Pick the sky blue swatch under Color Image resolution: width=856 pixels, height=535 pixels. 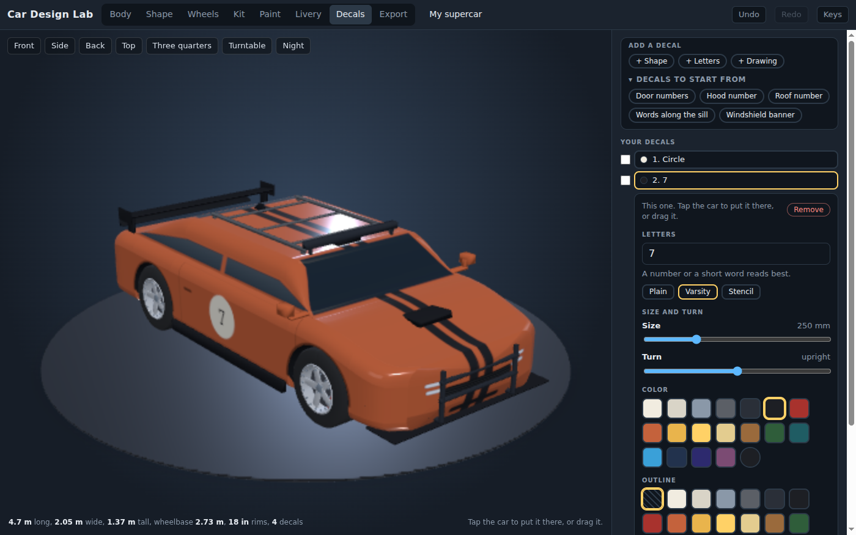coord(652,457)
